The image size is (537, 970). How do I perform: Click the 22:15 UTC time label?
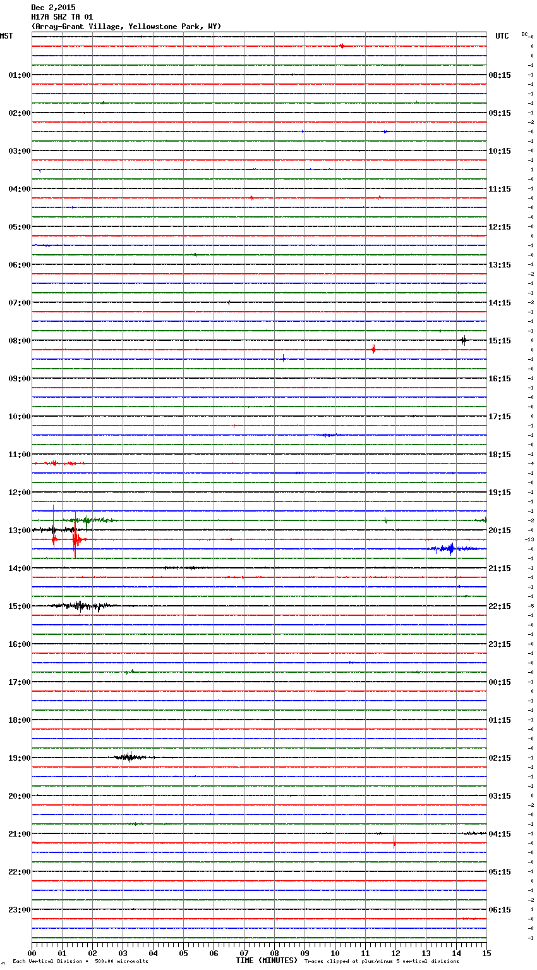coord(500,606)
